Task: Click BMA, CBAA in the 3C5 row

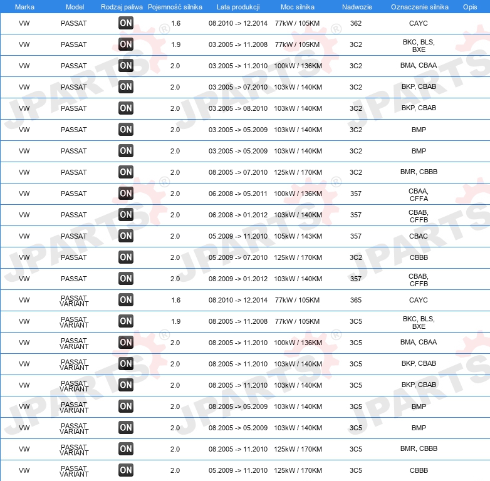Action: (419, 342)
